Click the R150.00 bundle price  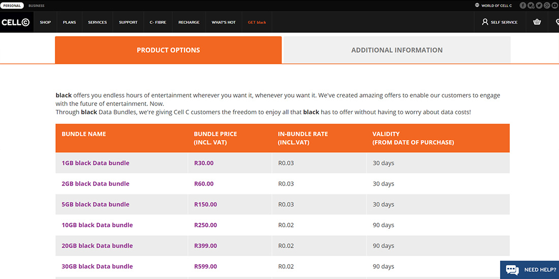coord(205,204)
